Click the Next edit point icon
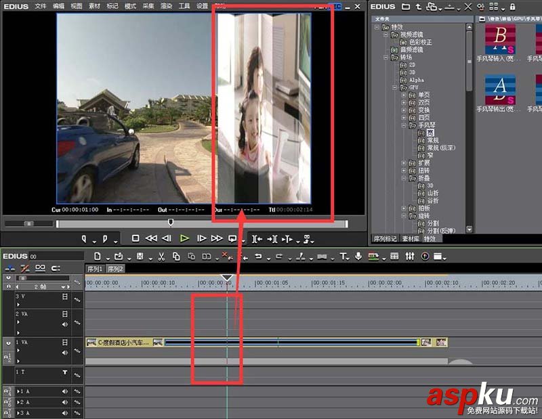This screenshot has width=542, height=419. [272, 239]
